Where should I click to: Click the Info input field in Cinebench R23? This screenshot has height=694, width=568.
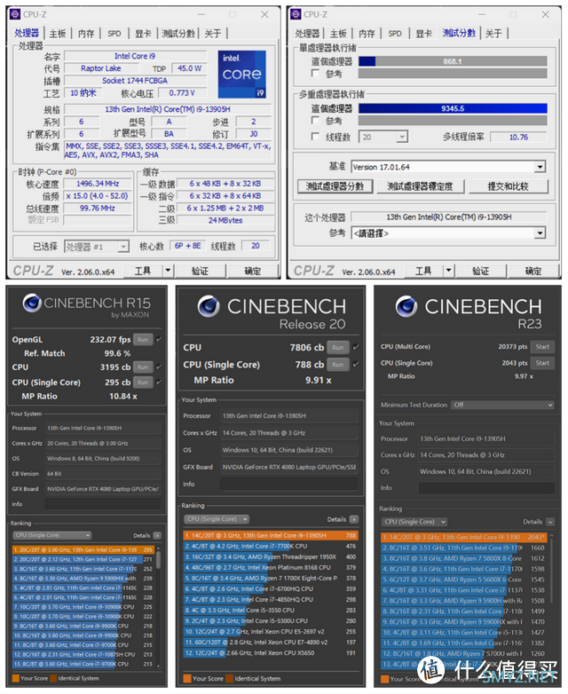tap(486, 488)
